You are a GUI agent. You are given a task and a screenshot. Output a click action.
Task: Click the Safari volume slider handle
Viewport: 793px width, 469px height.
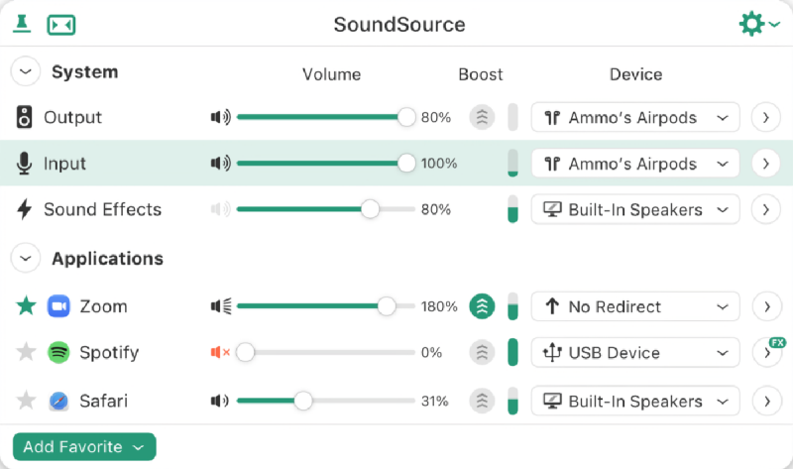pos(303,402)
